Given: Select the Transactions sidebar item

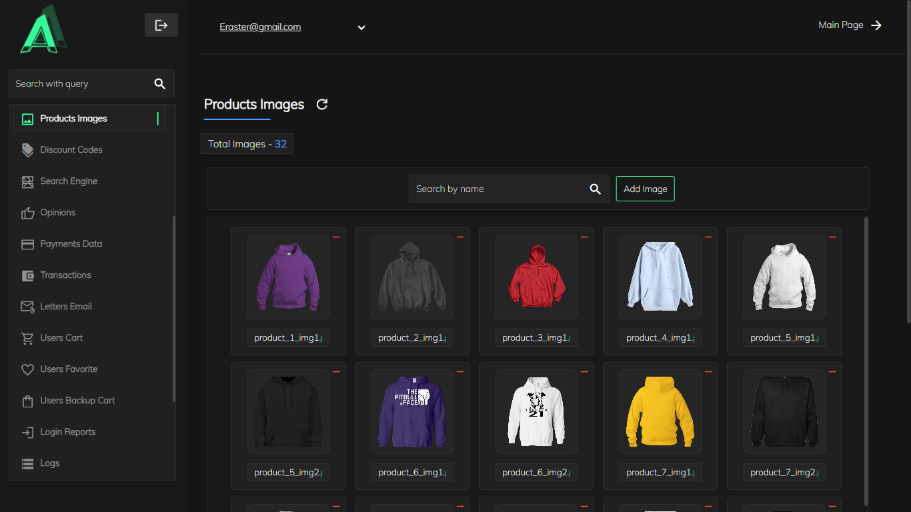Looking at the screenshot, I should click(65, 275).
